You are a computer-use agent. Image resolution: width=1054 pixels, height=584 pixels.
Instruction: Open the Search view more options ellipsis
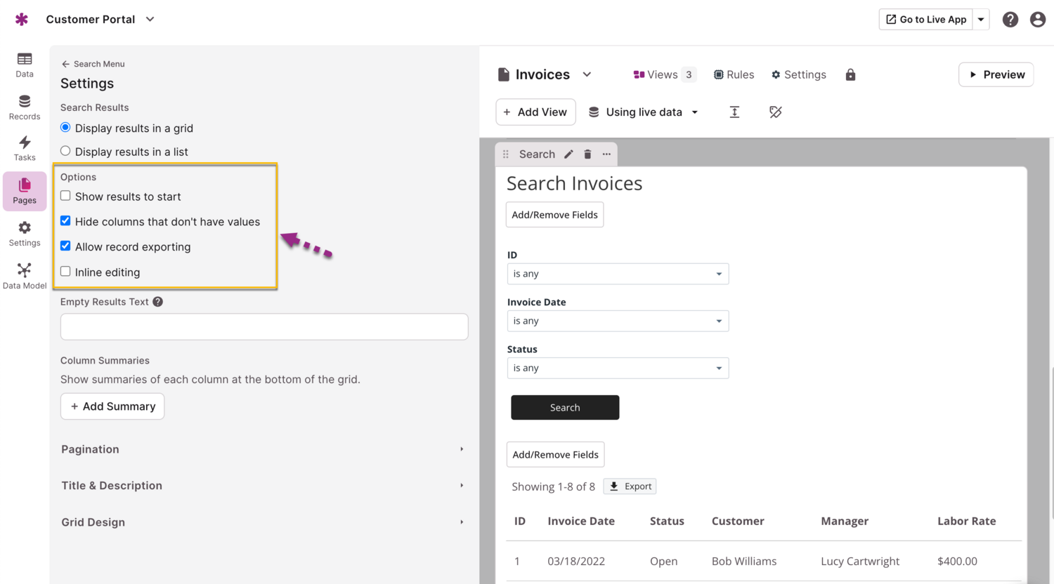tap(606, 154)
